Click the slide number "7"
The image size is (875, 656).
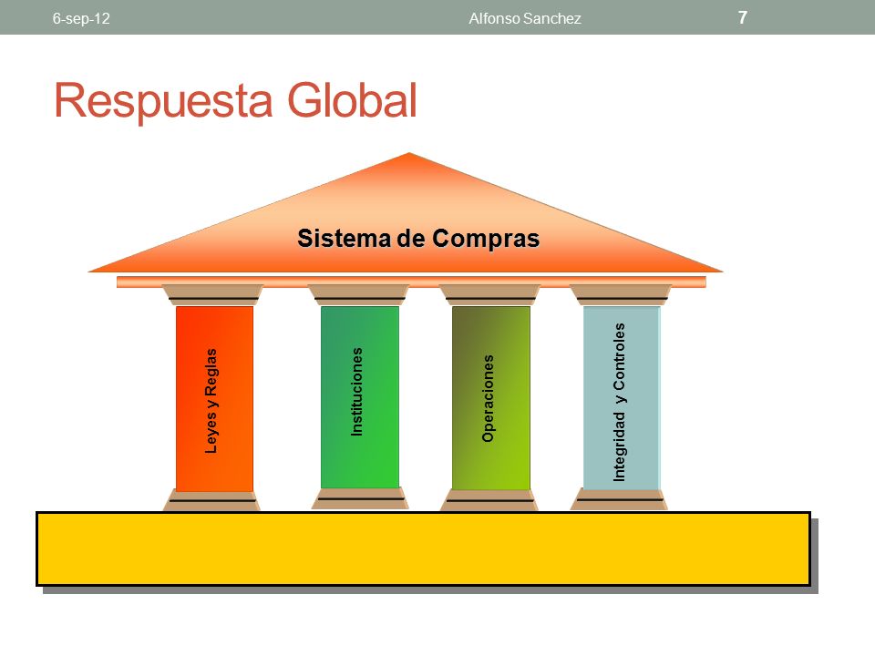coord(742,18)
